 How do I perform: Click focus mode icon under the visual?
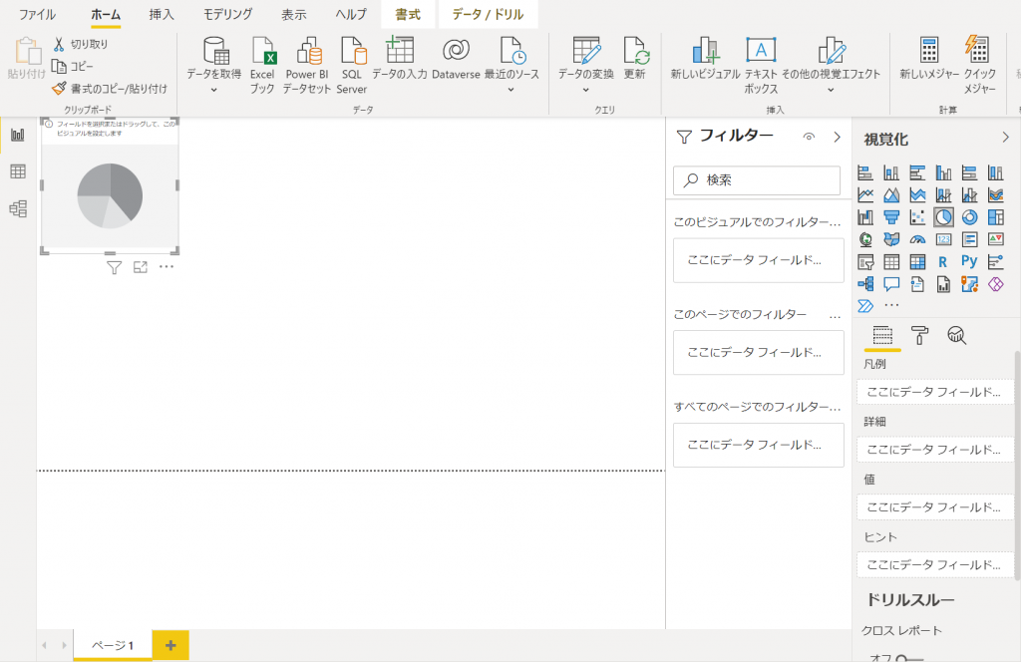[x=140, y=267]
